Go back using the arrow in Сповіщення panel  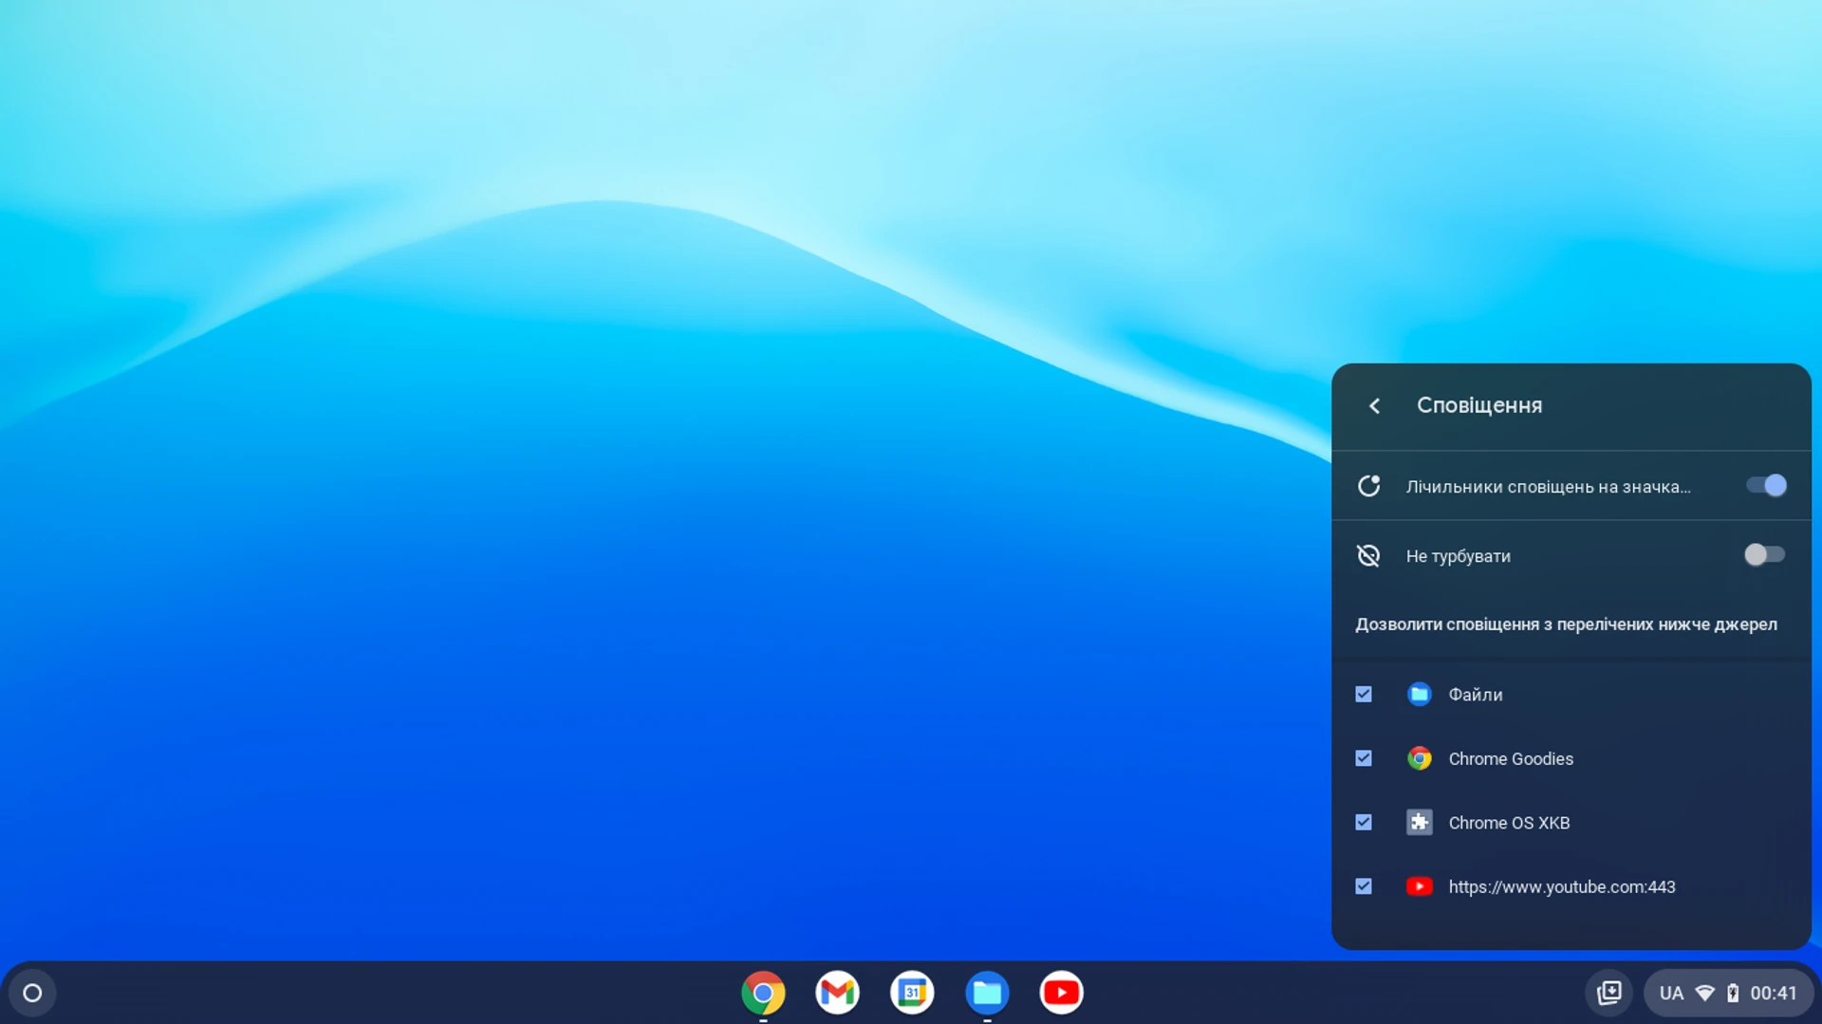(1375, 405)
